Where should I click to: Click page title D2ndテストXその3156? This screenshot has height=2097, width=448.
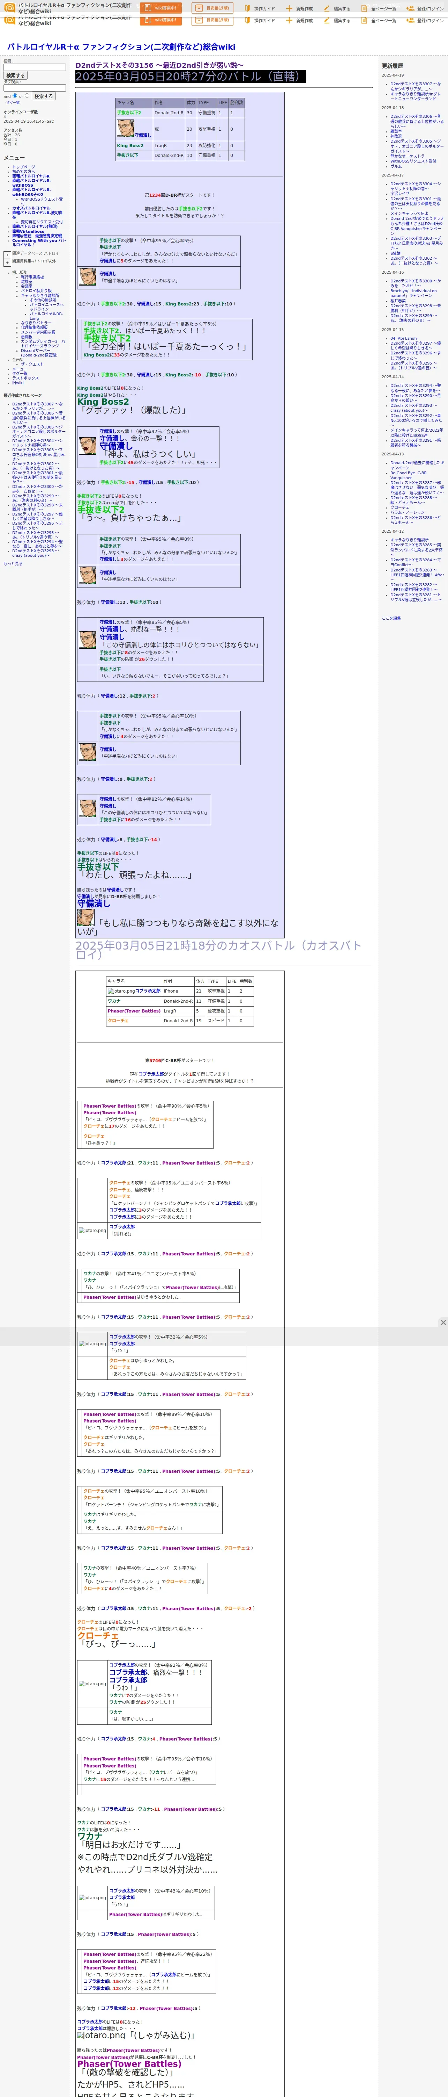[x=159, y=65]
